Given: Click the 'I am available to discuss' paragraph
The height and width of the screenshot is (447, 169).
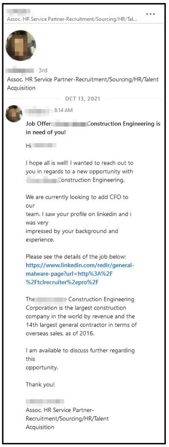Looking at the screenshot, I should [80, 359].
